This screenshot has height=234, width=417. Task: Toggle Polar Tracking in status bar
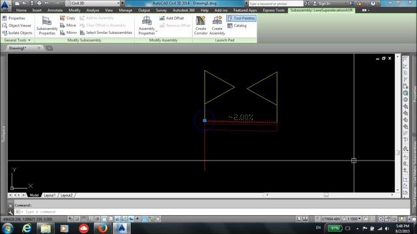tap(97, 219)
